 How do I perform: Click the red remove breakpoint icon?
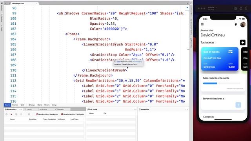pos(11,114)
